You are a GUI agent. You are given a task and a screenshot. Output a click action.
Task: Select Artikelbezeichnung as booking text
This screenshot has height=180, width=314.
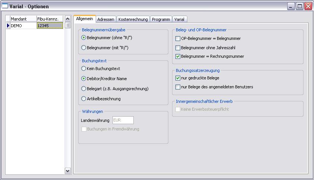tap(84, 99)
